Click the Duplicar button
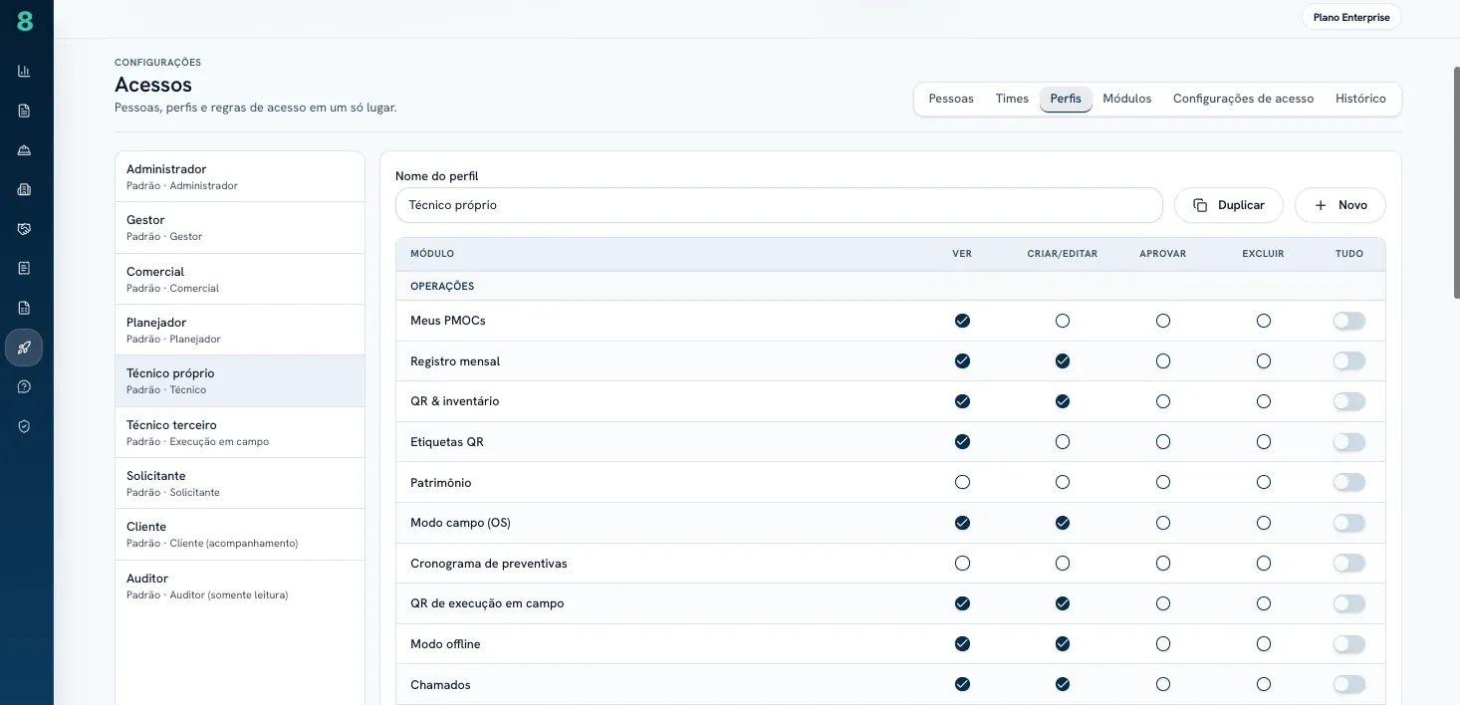 tap(1229, 205)
